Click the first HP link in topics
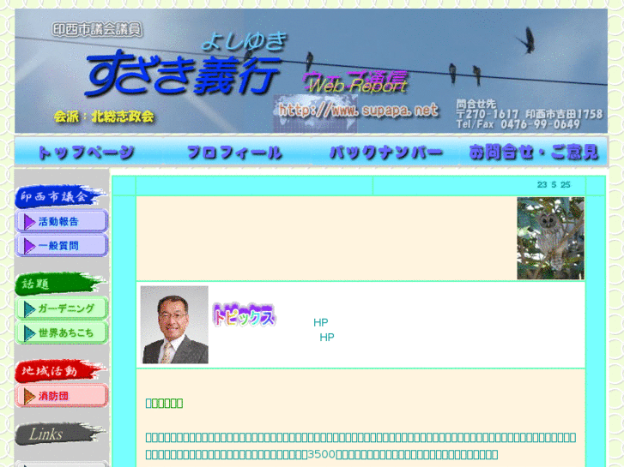This screenshot has width=624, height=467. pyautogui.click(x=321, y=322)
